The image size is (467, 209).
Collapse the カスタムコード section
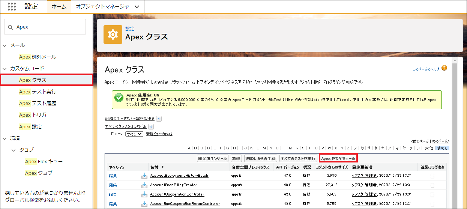pyautogui.click(x=5, y=69)
